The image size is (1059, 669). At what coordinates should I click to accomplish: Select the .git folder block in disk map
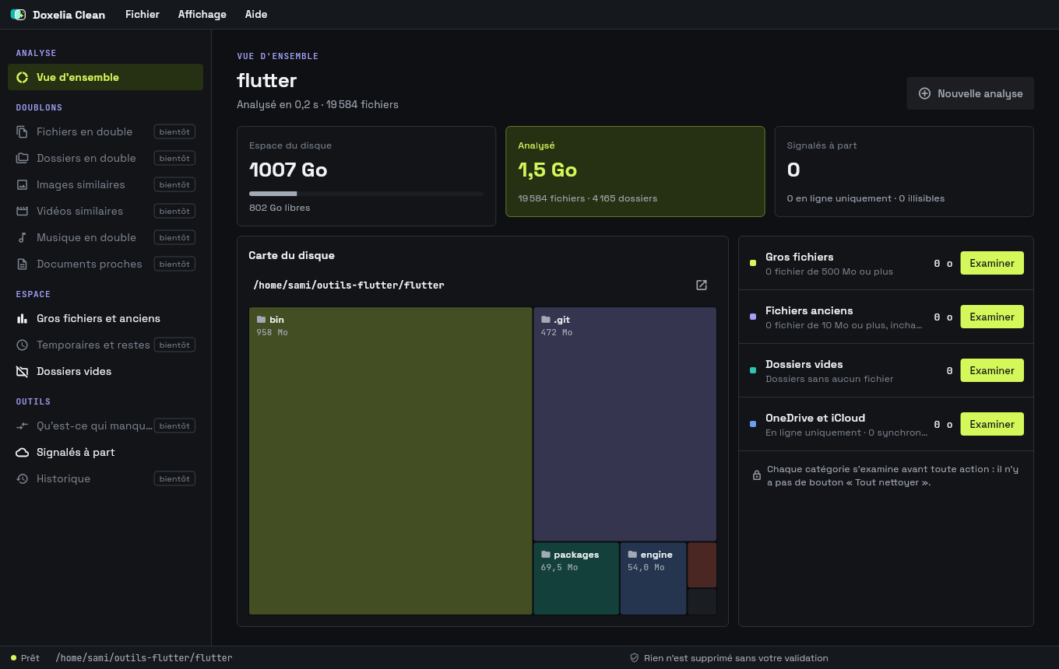click(x=625, y=424)
